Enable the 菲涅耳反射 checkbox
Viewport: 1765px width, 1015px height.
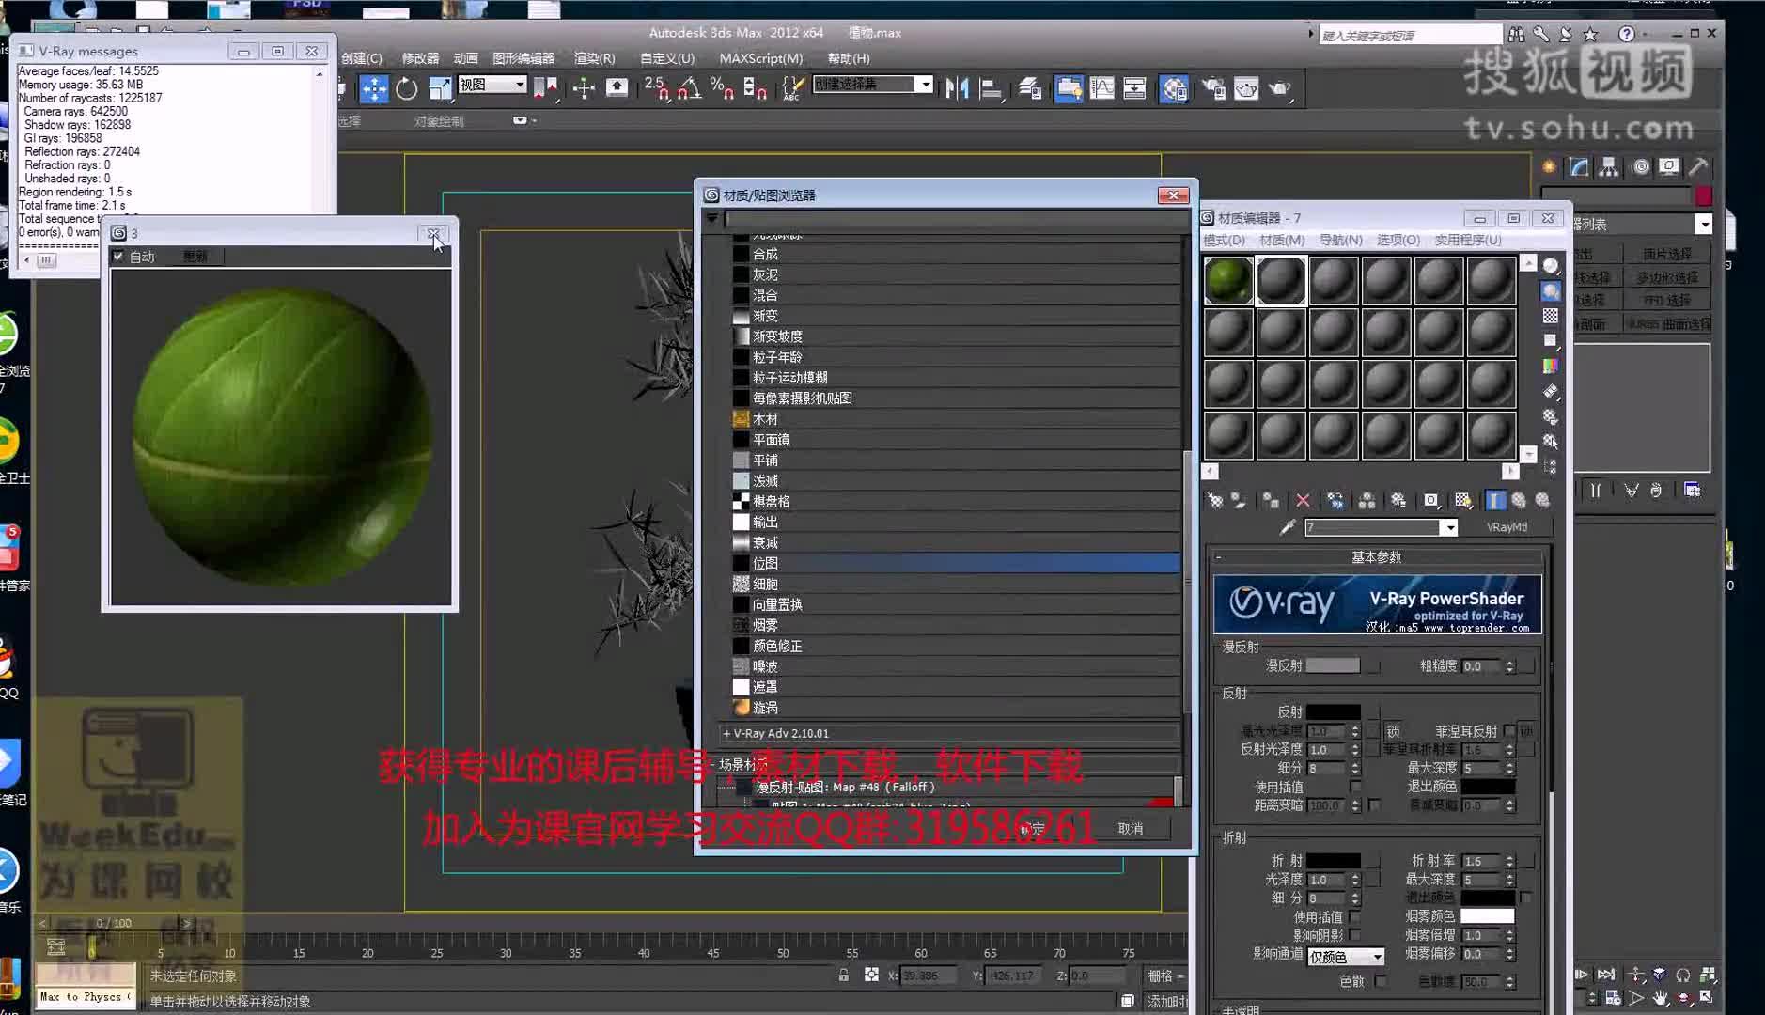pyautogui.click(x=1507, y=730)
